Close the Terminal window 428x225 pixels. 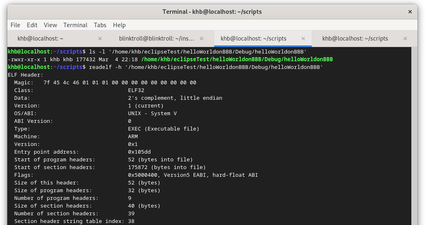point(410,12)
